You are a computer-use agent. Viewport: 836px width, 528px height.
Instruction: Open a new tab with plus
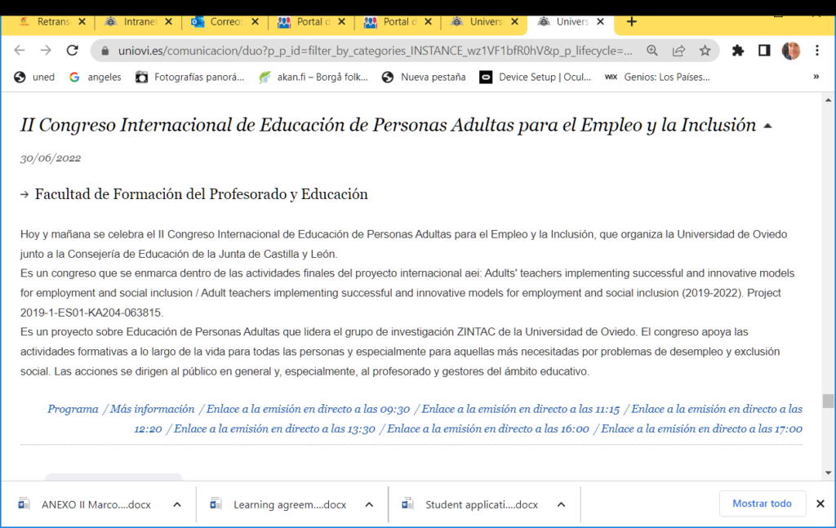(632, 22)
